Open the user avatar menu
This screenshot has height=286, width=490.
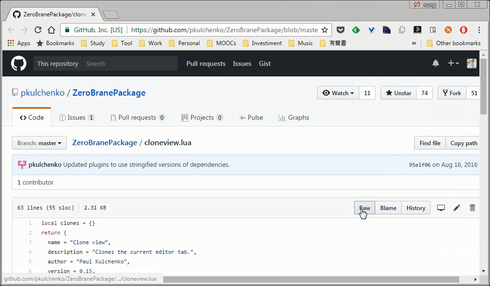472,63
